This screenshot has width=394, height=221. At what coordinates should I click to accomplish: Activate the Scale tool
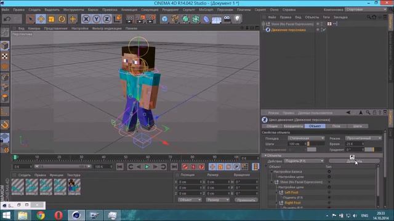coord(52,19)
